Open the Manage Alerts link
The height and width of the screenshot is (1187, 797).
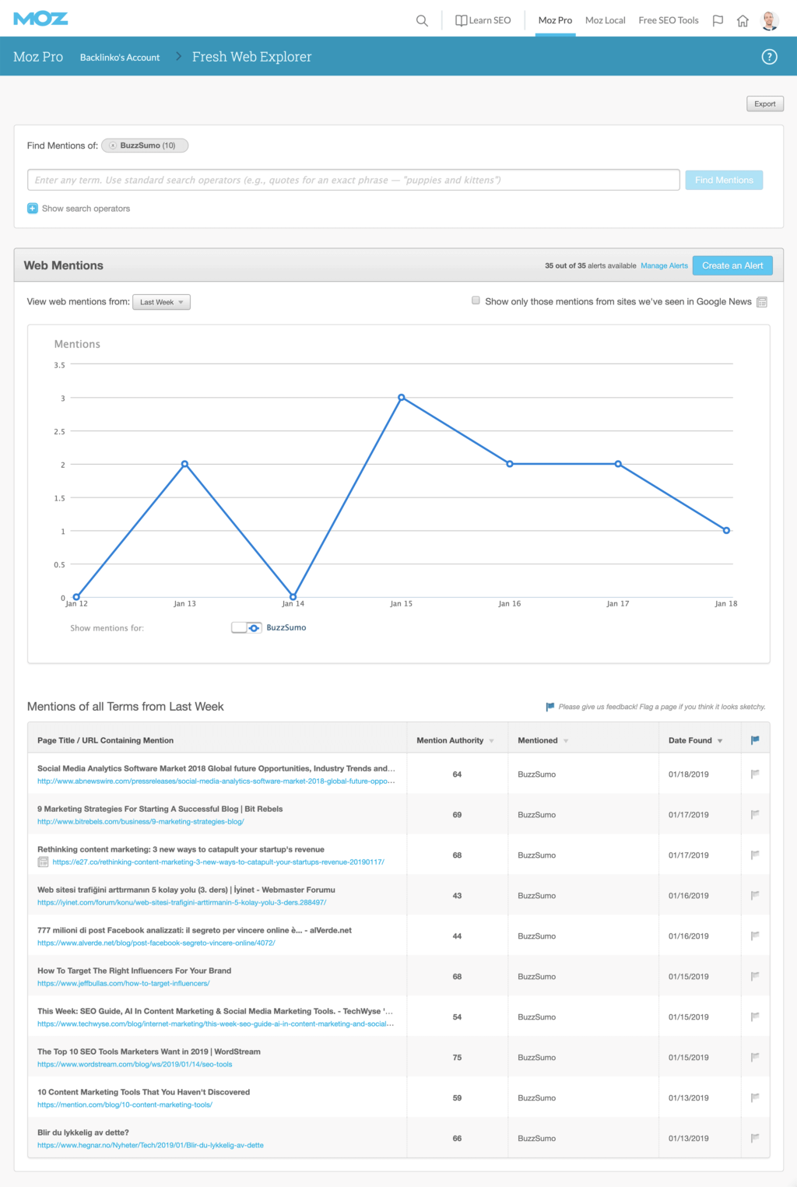(664, 265)
